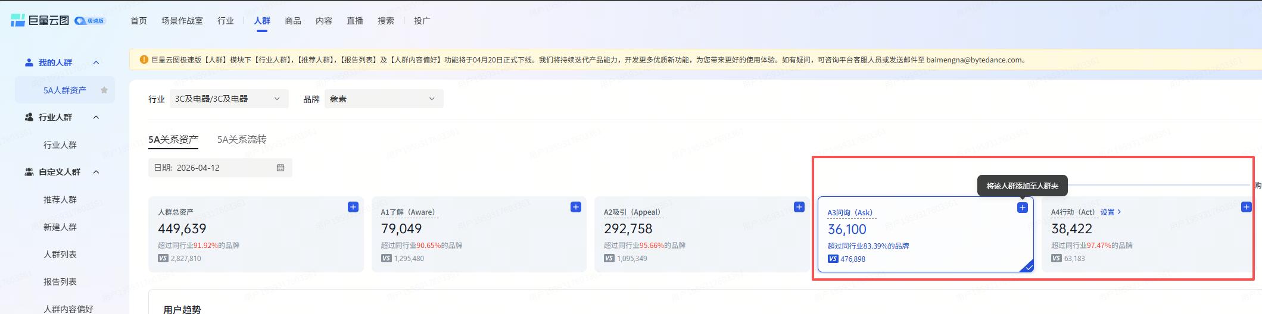Select the A2吸引 (Appeal) card
The image size is (1262, 314).
coord(702,234)
